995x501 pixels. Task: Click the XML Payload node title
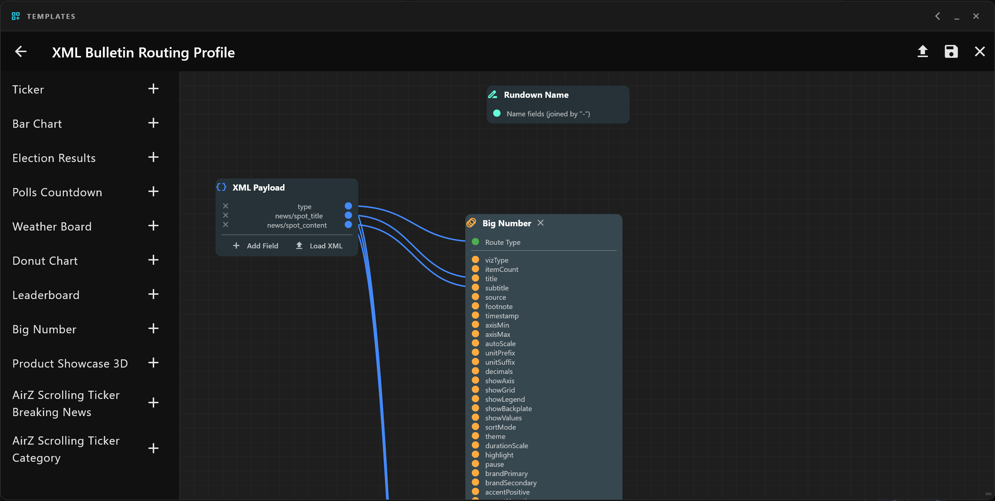258,188
